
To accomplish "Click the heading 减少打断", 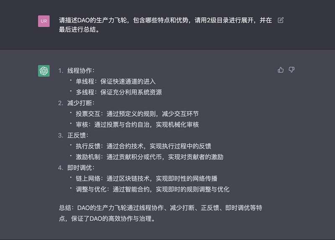I will (x=81, y=103).
